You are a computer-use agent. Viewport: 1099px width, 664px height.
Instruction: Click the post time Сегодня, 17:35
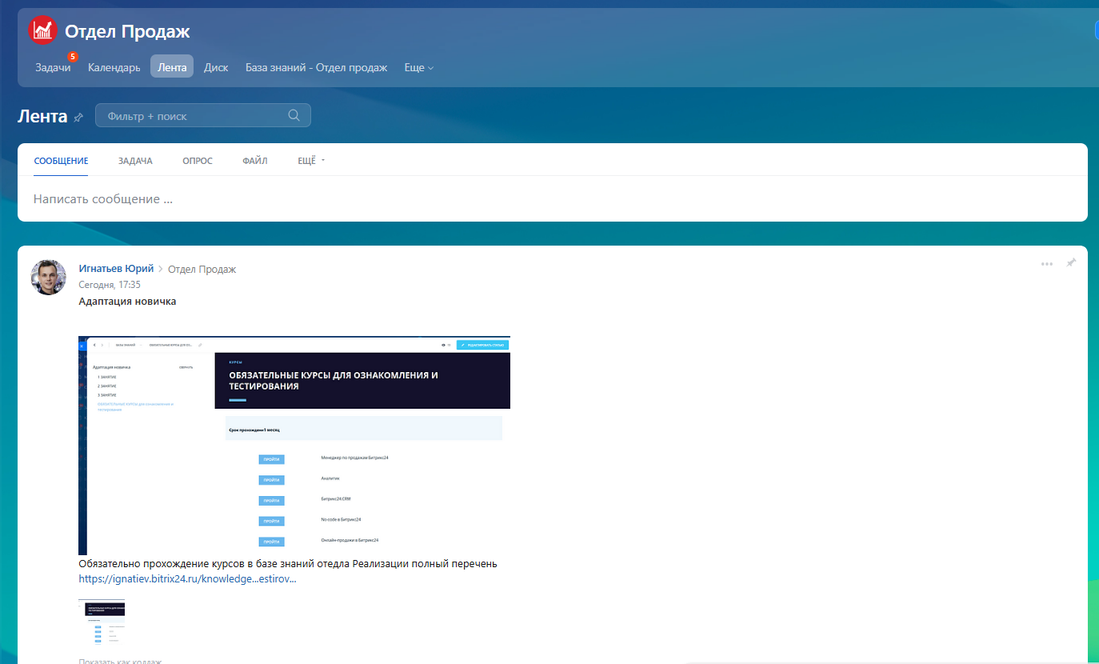tap(110, 285)
